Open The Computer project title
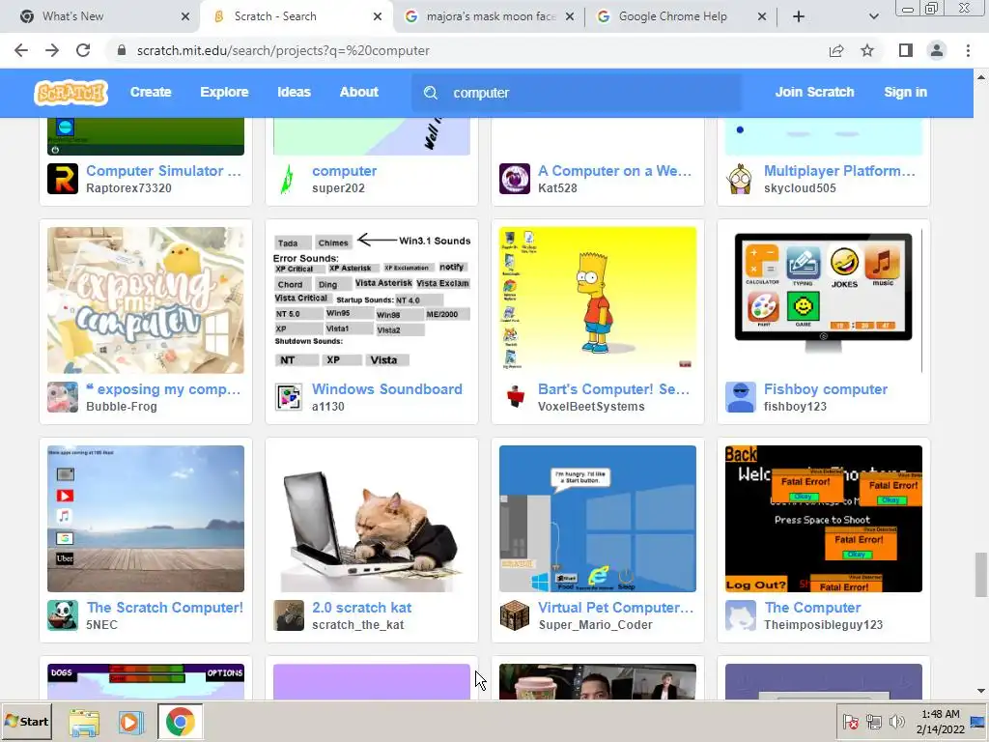The image size is (989, 742). coord(812,607)
